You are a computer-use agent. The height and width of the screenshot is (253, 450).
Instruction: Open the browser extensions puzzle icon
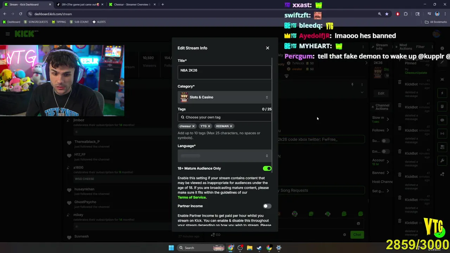point(406,14)
